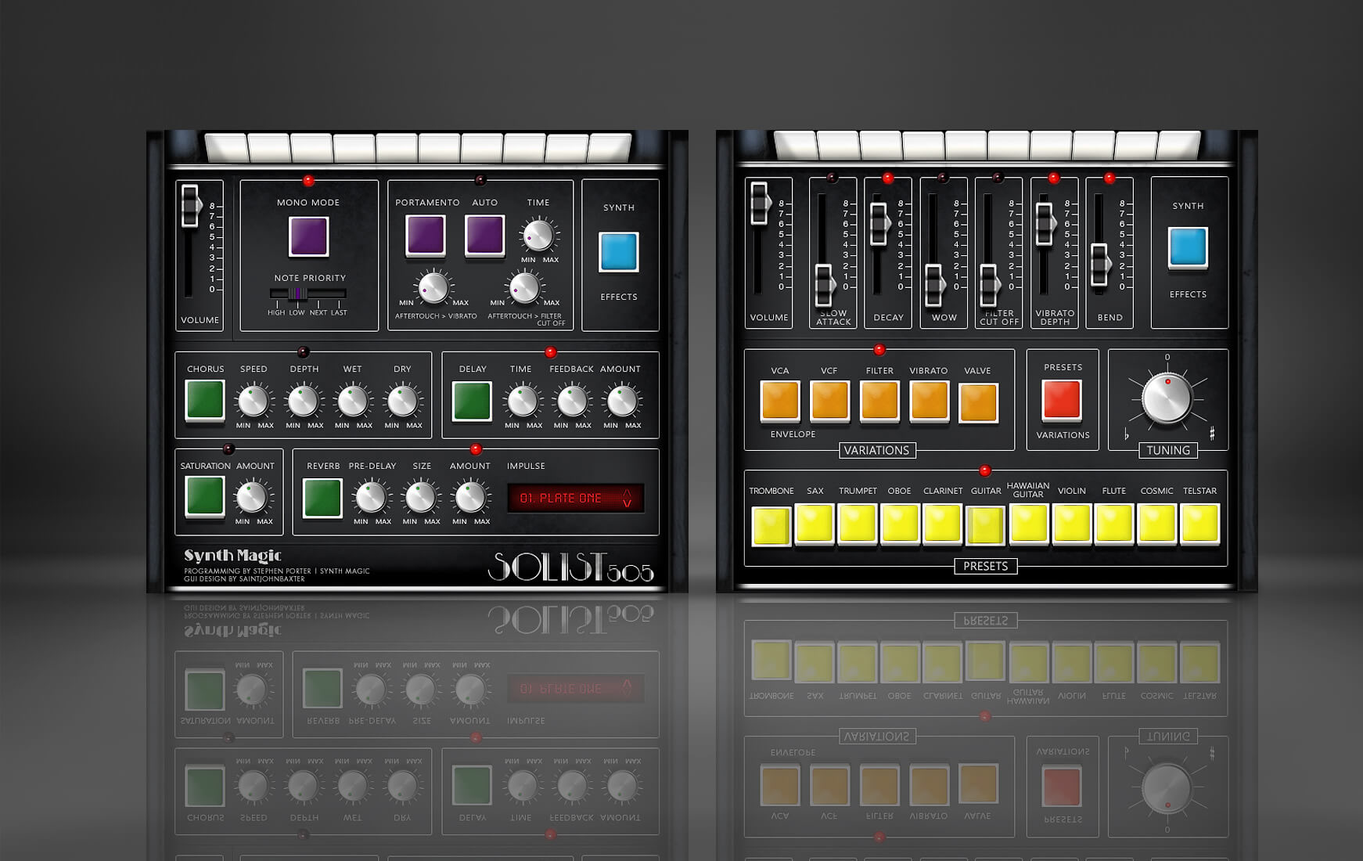
Task: Click the Chorus Wet knob
Action: (352, 402)
